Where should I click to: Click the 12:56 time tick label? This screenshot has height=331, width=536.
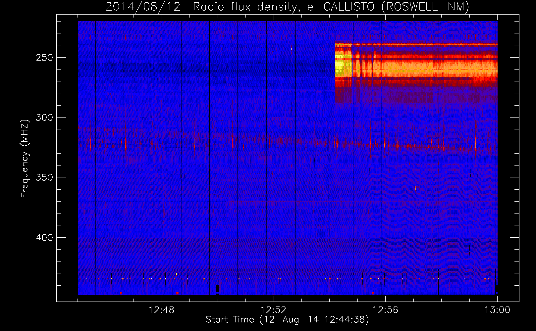point(385,310)
